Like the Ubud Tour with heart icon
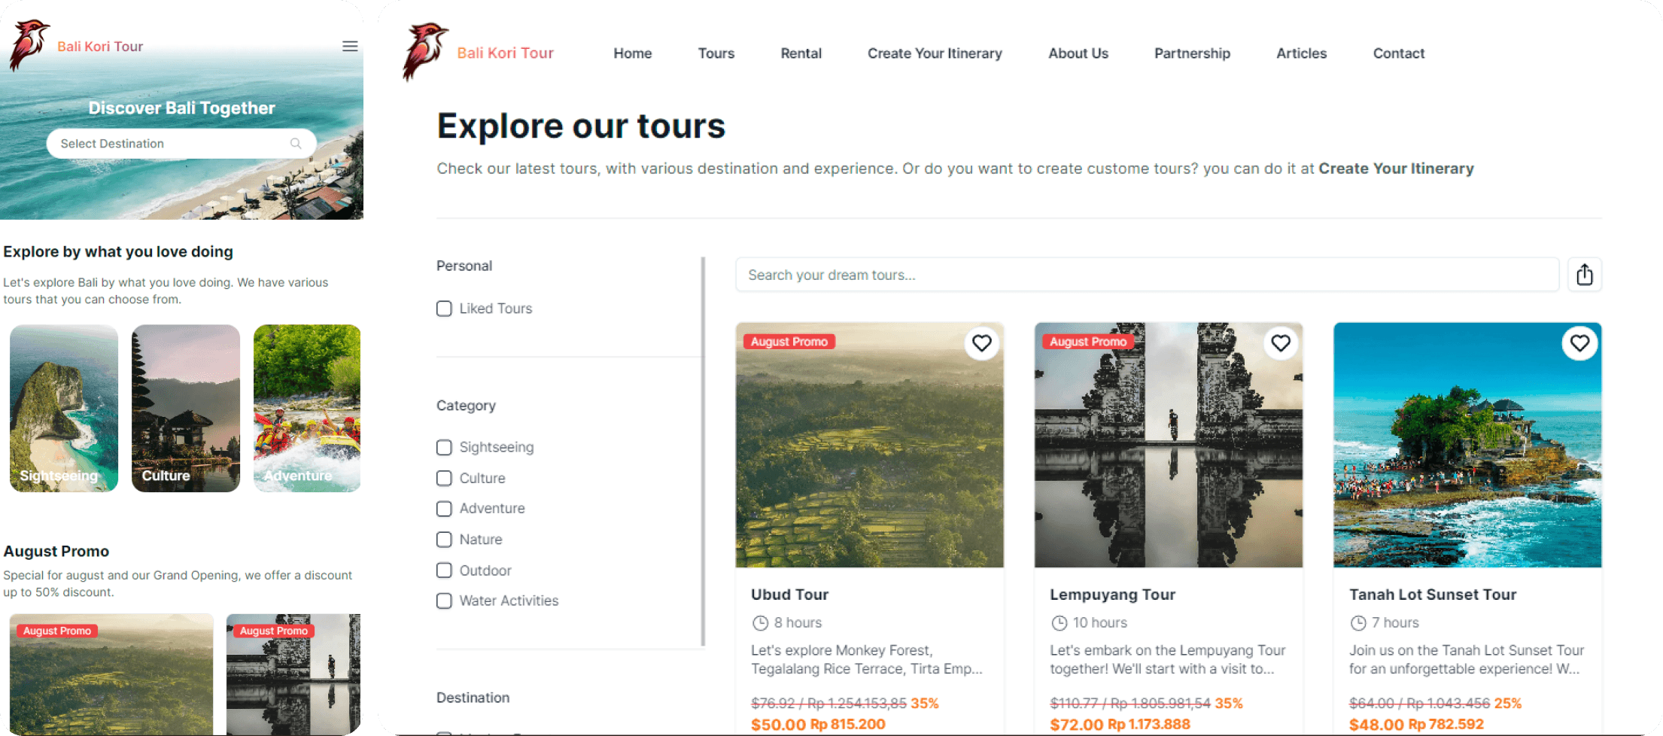Screen dimensions: 1663x736 click(981, 343)
